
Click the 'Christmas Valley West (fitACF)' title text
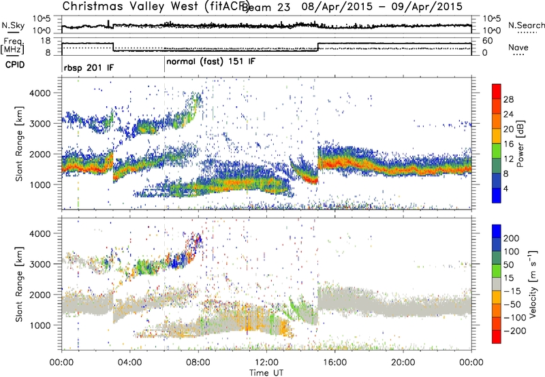pyautogui.click(x=155, y=7)
